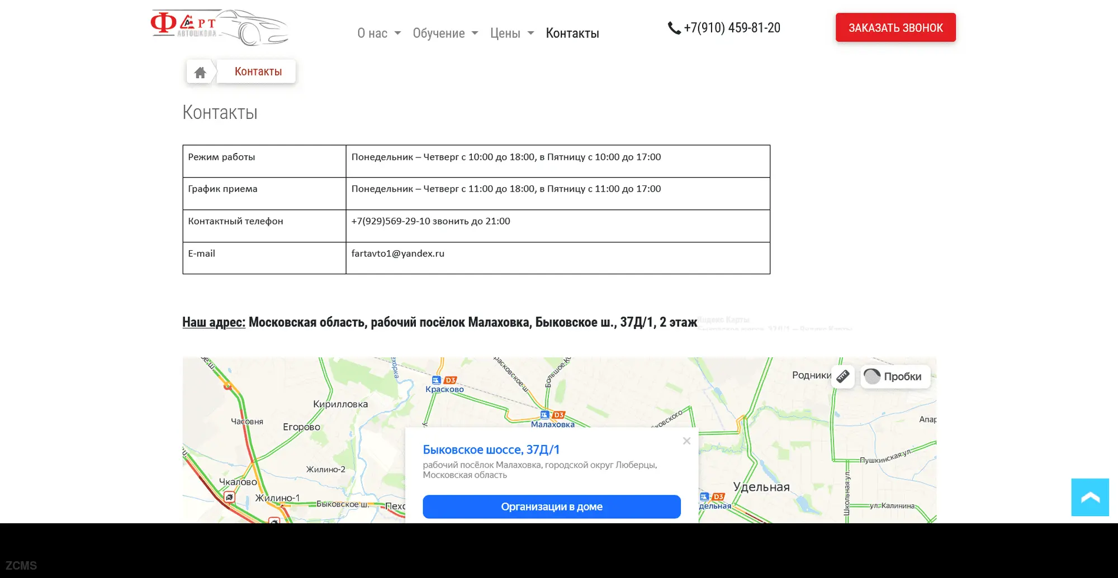Click the phone handset icon in header
This screenshot has width=1118, height=578.
point(674,28)
